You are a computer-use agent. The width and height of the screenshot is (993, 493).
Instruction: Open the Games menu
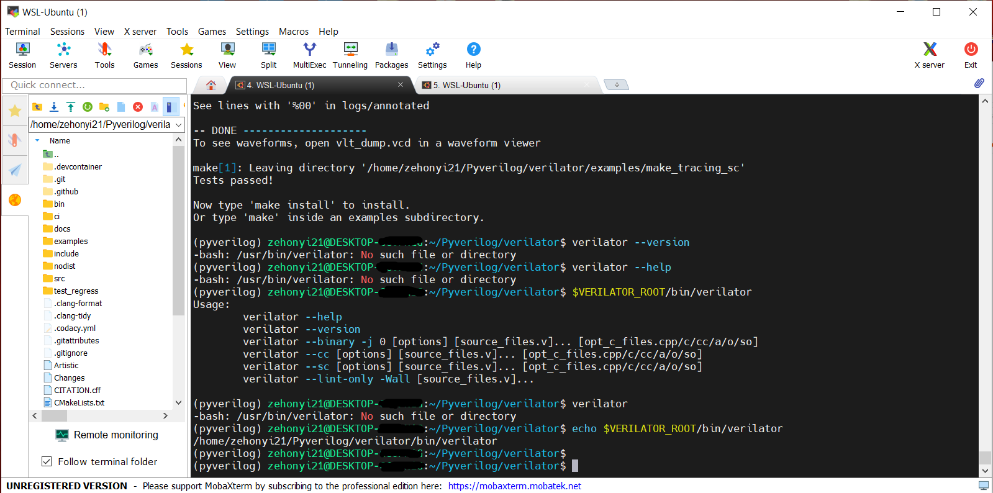(x=212, y=32)
